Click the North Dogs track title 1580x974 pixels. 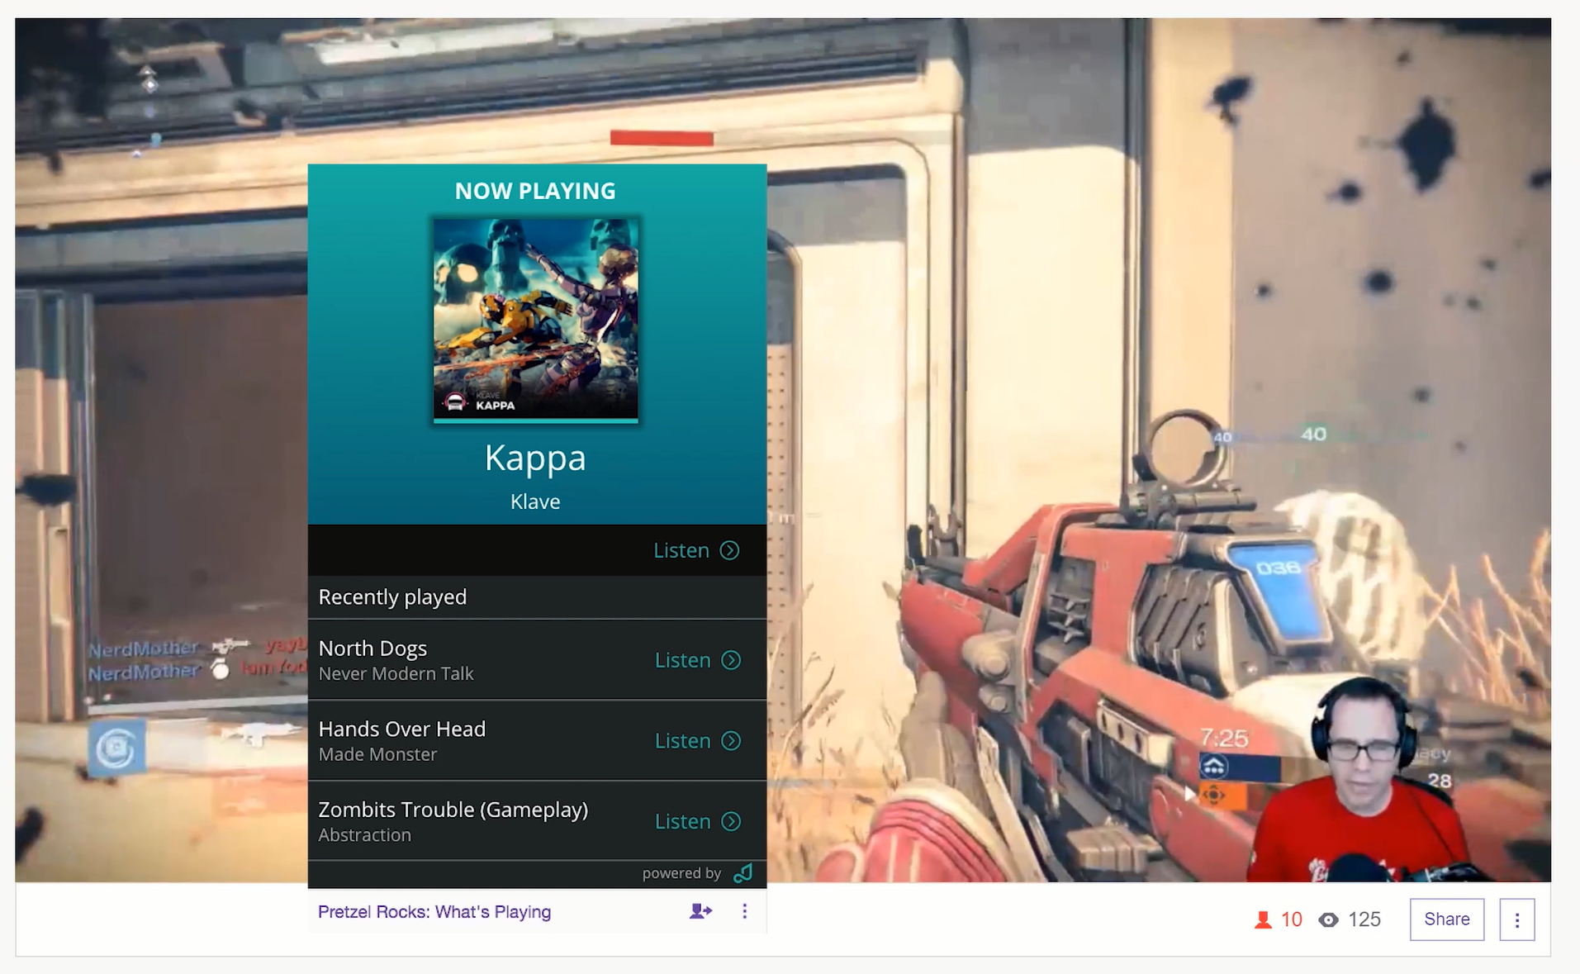[372, 649]
